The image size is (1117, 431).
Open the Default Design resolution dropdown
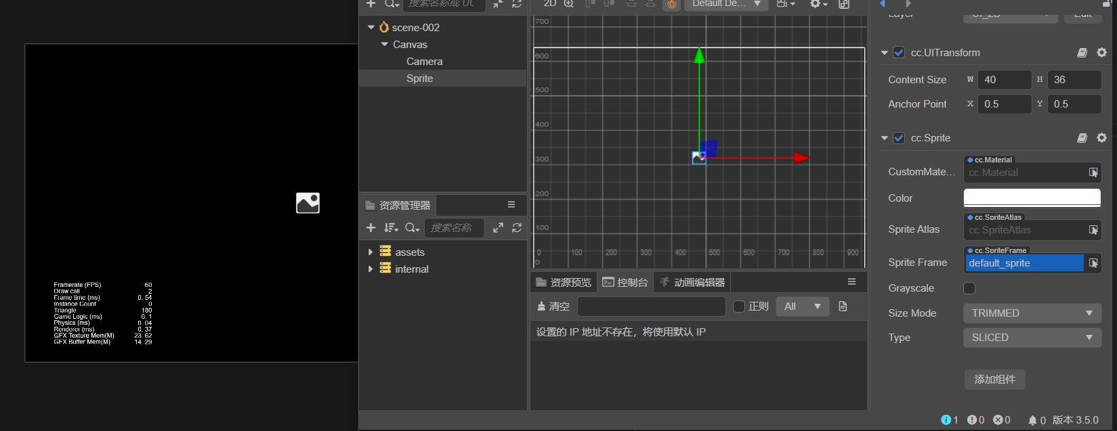point(726,4)
